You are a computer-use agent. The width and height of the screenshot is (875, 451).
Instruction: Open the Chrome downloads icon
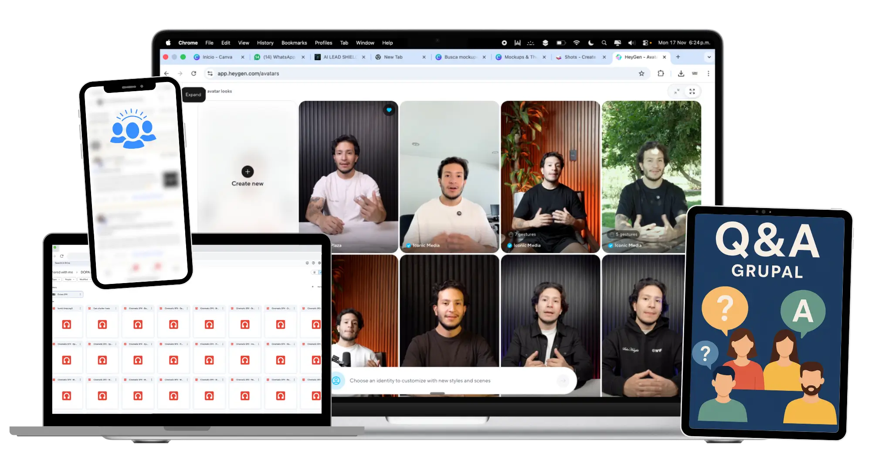point(681,73)
